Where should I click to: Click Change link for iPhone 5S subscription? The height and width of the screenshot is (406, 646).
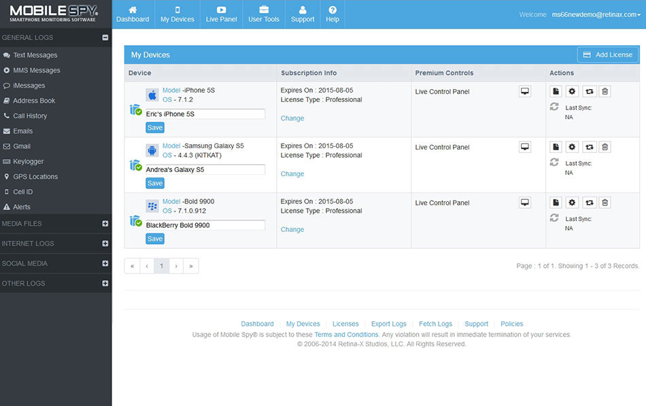point(292,118)
